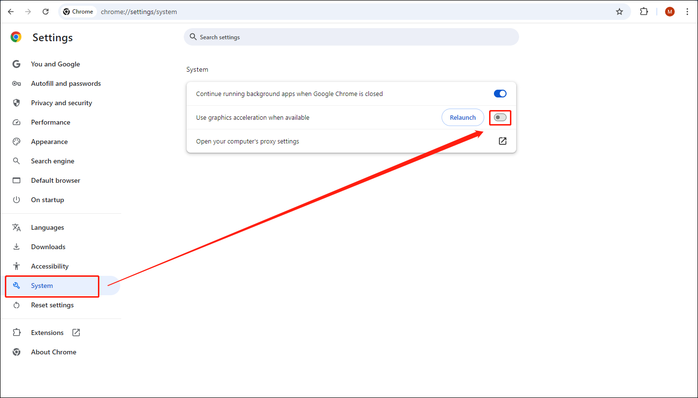
Task: Click the Reset settings circular icon
Action: tap(16, 305)
